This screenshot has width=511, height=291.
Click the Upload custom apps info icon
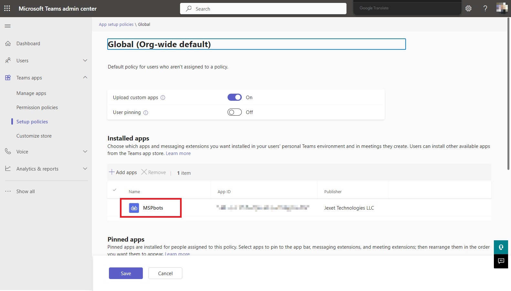point(163,98)
